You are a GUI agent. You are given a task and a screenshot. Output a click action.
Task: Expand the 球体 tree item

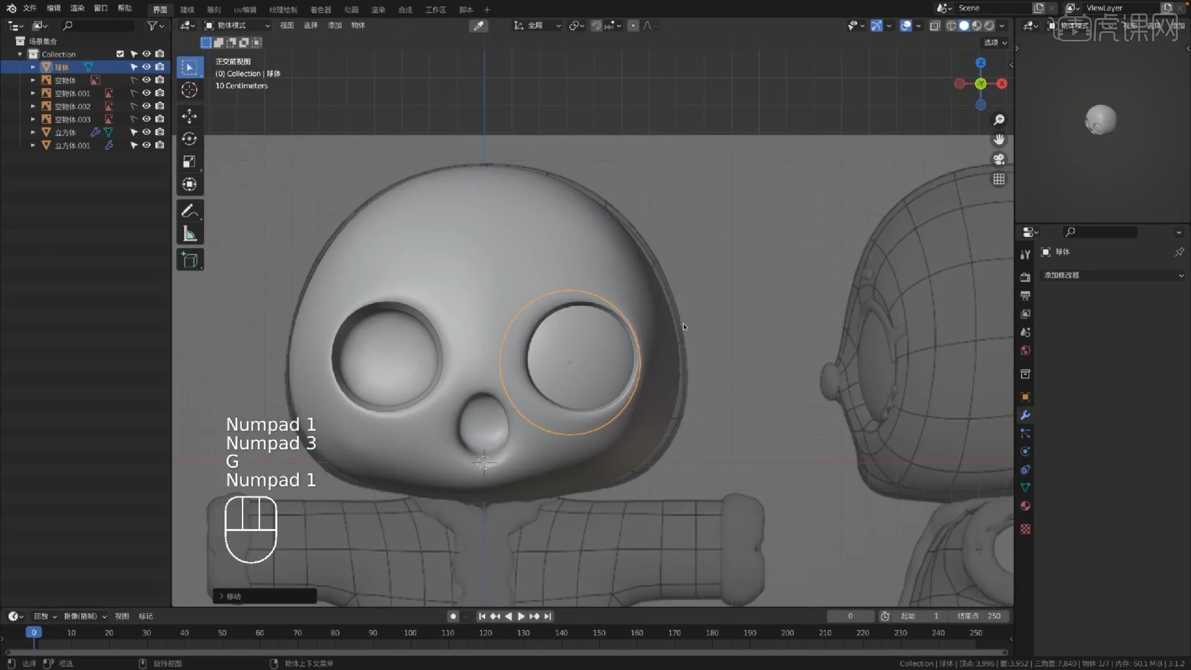tap(33, 67)
